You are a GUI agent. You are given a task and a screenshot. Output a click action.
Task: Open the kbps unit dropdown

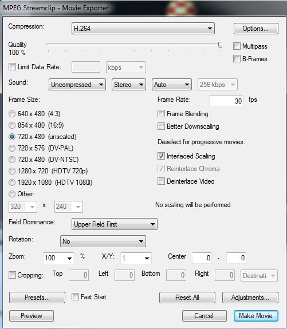click(x=126, y=68)
